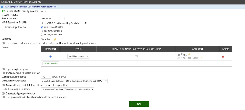Viewport: 245px width, 110px height.
Task: Click the Realm column header
Action: pos(78,49)
